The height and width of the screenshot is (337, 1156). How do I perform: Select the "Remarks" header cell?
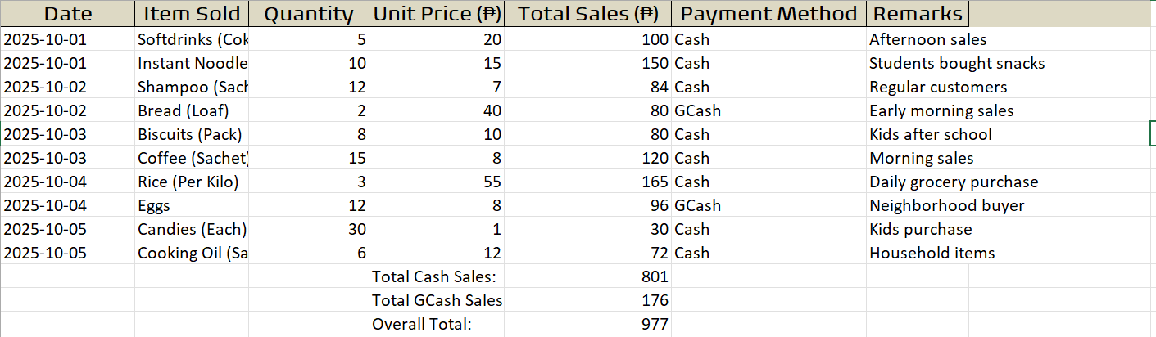(917, 14)
